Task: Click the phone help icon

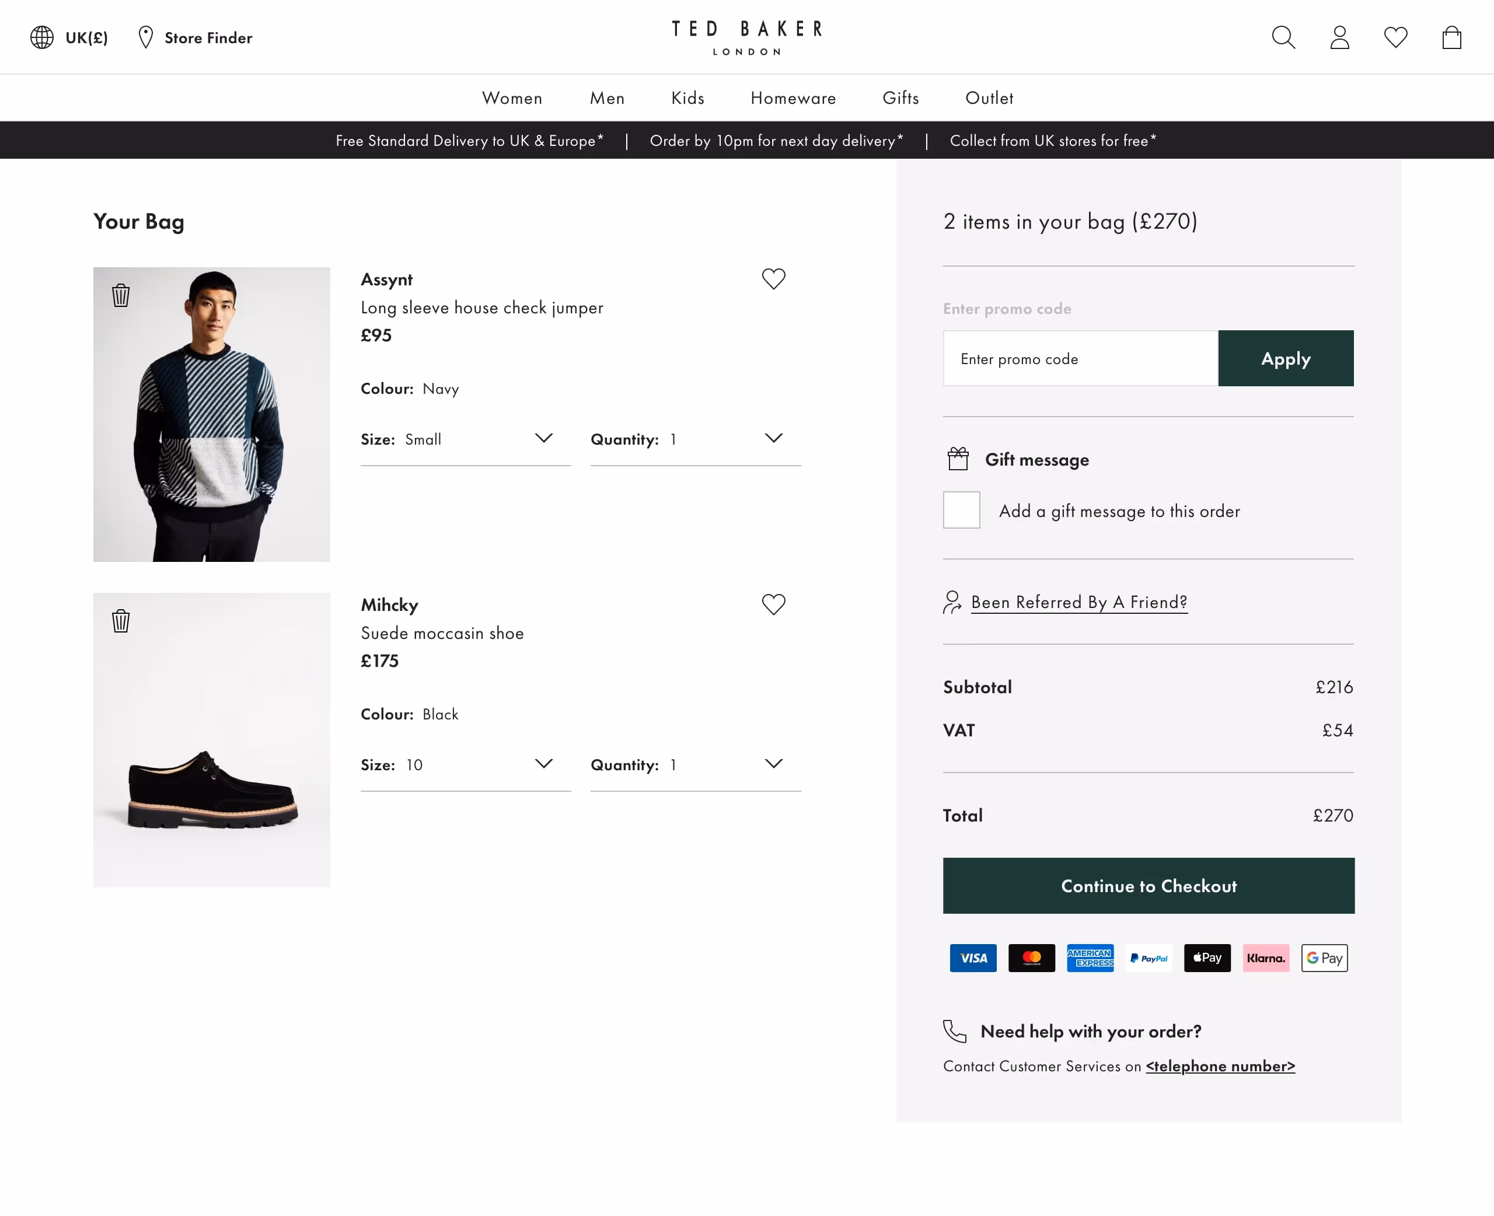Action: 954,1031
